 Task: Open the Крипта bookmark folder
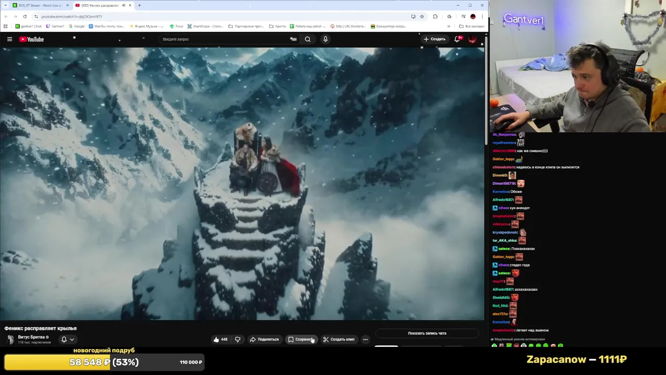pos(277,26)
